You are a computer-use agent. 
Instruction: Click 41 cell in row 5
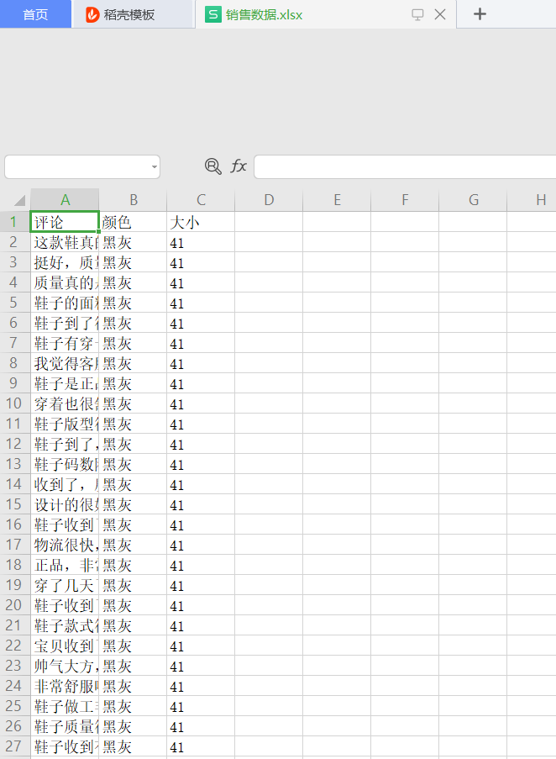pos(201,303)
